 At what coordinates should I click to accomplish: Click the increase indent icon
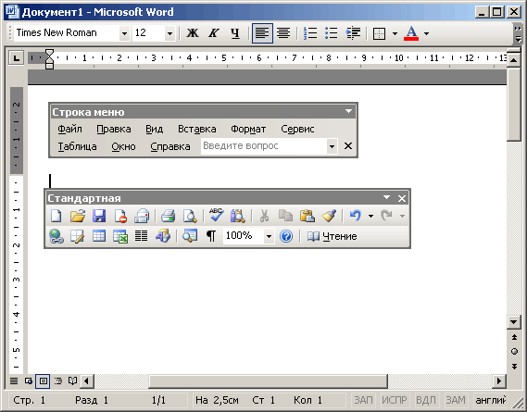click(x=353, y=33)
